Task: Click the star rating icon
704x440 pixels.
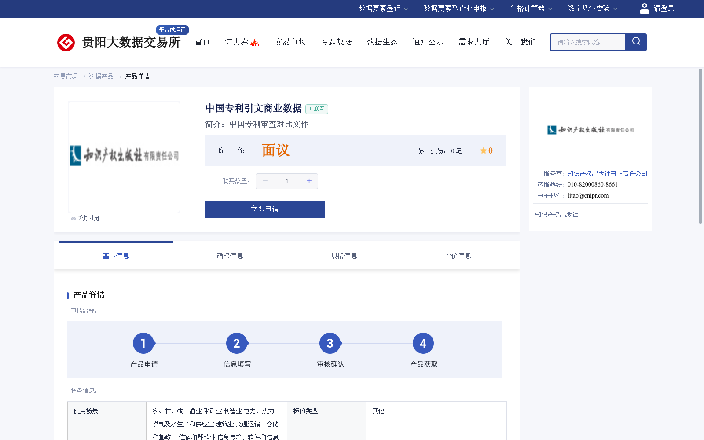Action: click(x=483, y=150)
